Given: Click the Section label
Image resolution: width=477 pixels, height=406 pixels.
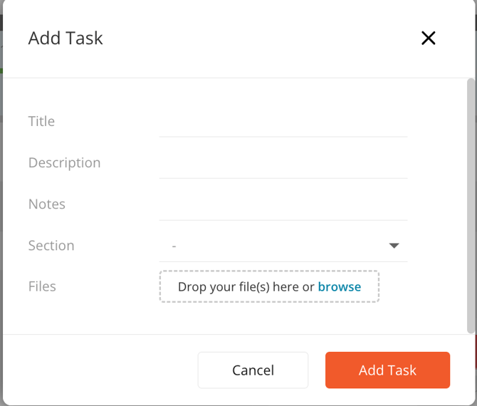Looking at the screenshot, I should pos(51,245).
